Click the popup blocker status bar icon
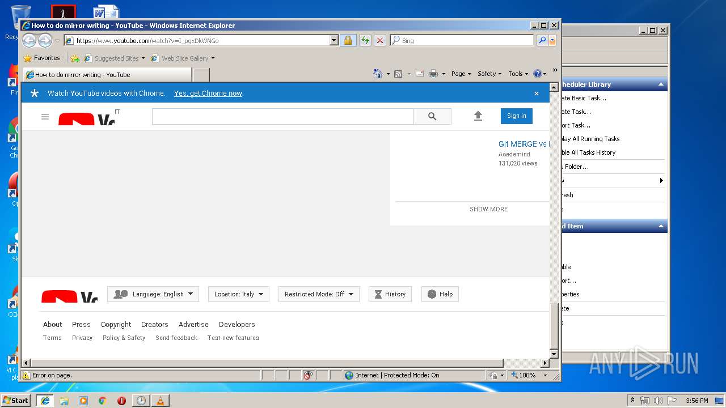 (x=309, y=375)
